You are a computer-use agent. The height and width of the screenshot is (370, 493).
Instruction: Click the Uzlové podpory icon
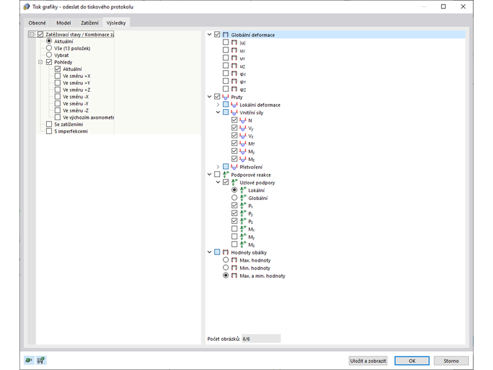pyautogui.click(x=234, y=182)
